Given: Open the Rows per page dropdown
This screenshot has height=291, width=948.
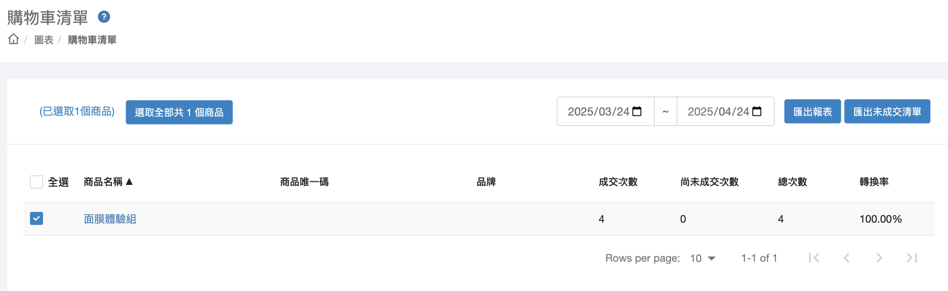Looking at the screenshot, I should (702, 258).
